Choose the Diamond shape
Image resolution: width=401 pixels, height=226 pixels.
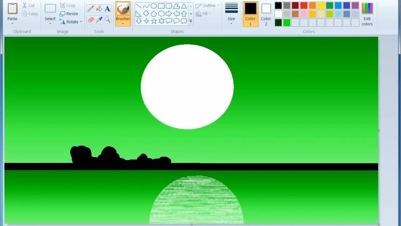pyautogui.click(x=146, y=13)
